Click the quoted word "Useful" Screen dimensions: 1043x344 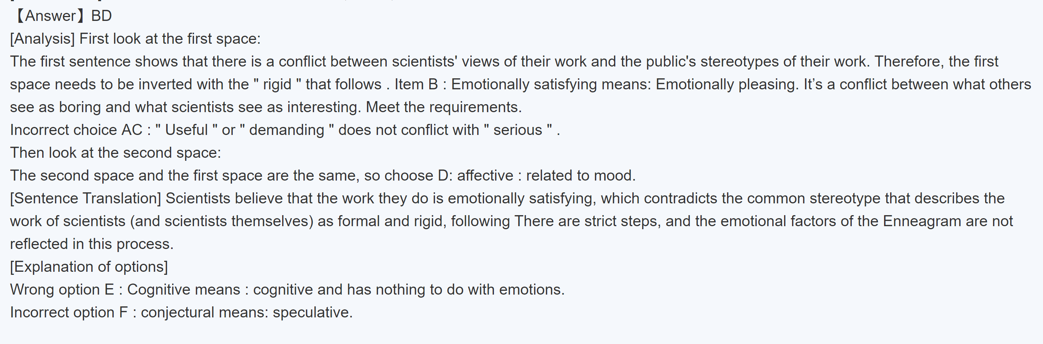186,130
